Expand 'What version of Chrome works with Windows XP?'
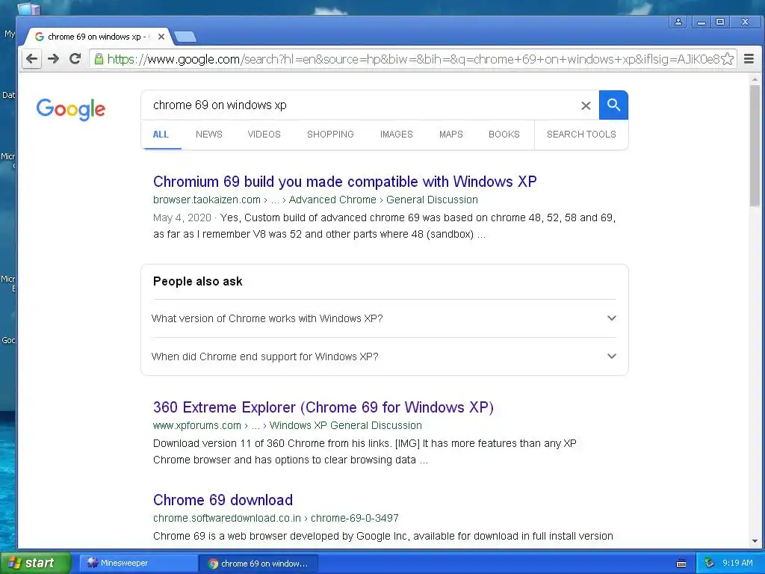The height and width of the screenshot is (574, 765). (x=384, y=318)
